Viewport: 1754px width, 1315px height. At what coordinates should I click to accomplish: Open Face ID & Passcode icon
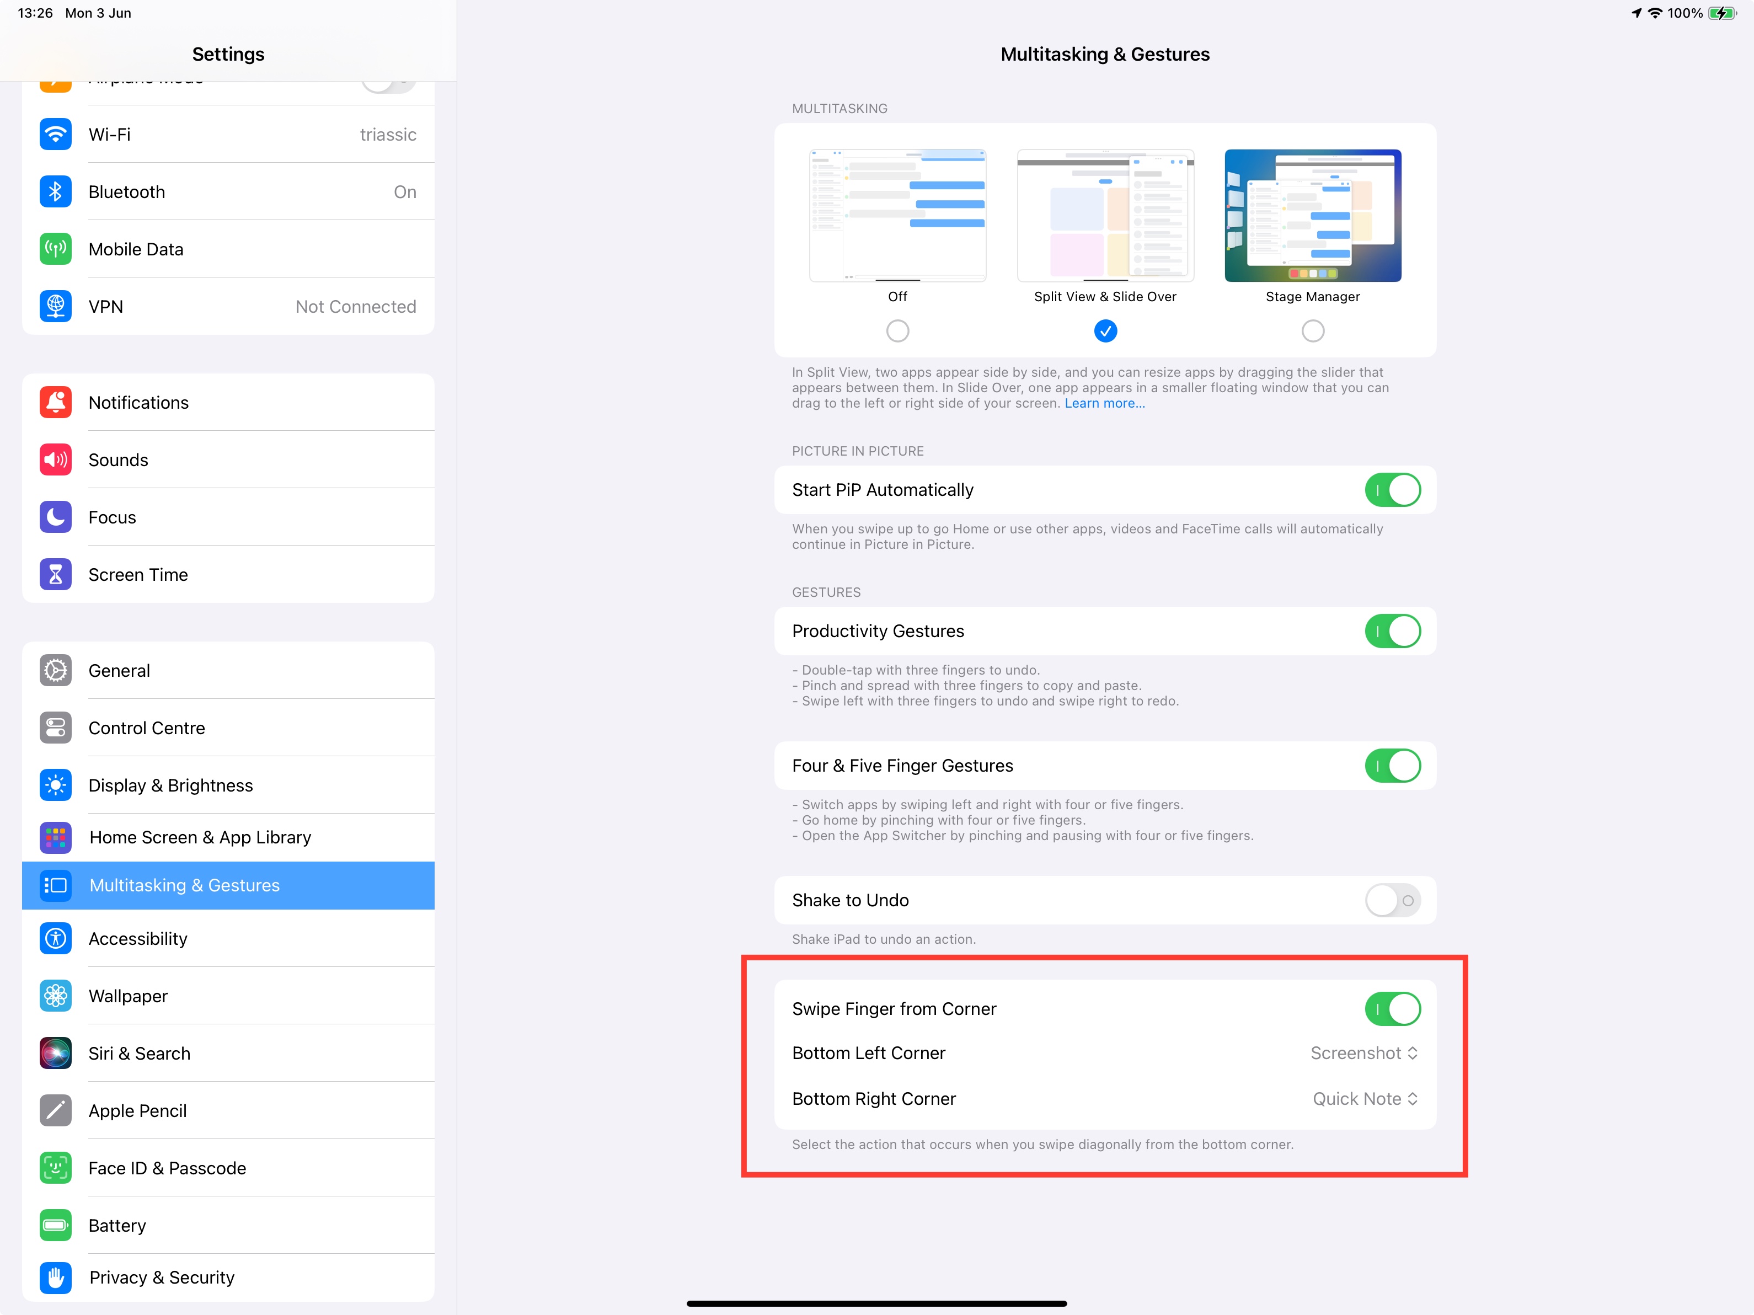(x=56, y=1168)
